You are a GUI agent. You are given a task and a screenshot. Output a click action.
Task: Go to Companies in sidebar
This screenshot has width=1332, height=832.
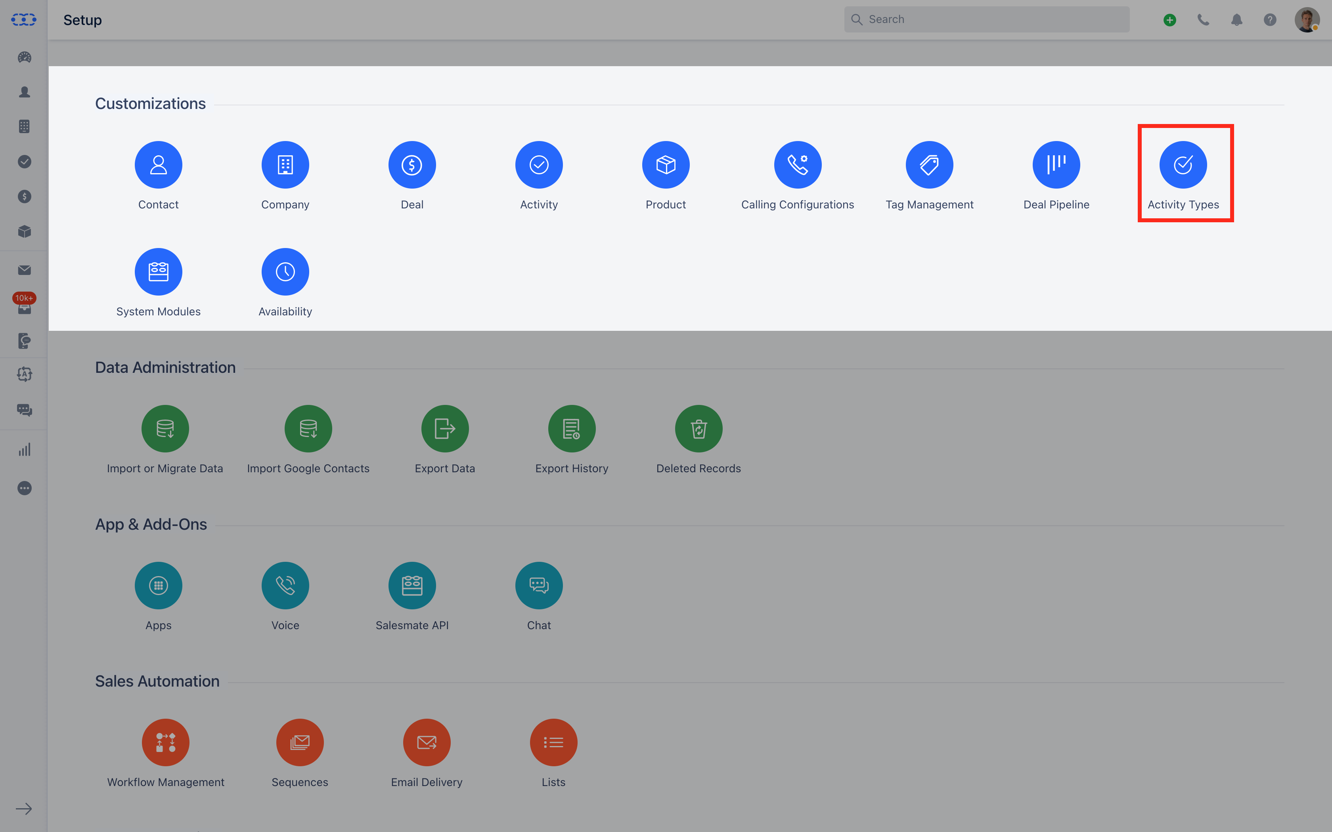(24, 126)
